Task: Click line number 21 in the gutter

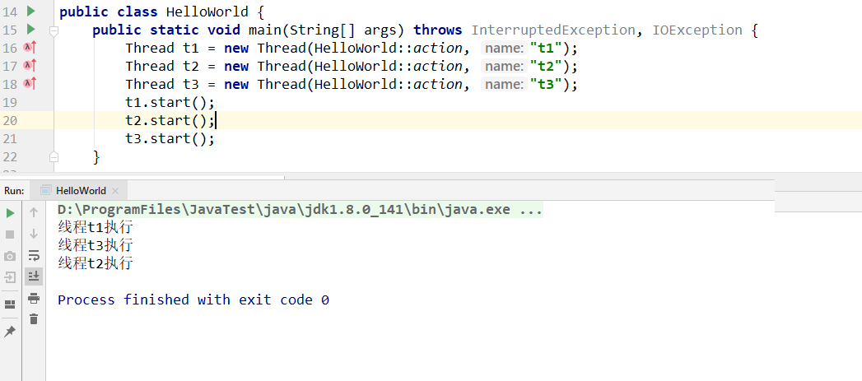Action: click(x=10, y=138)
